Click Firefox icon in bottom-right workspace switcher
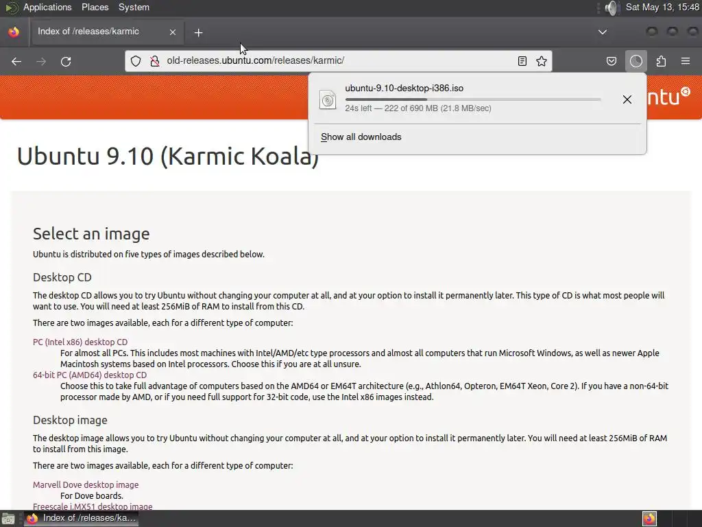This screenshot has width=702, height=527. tap(649, 519)
